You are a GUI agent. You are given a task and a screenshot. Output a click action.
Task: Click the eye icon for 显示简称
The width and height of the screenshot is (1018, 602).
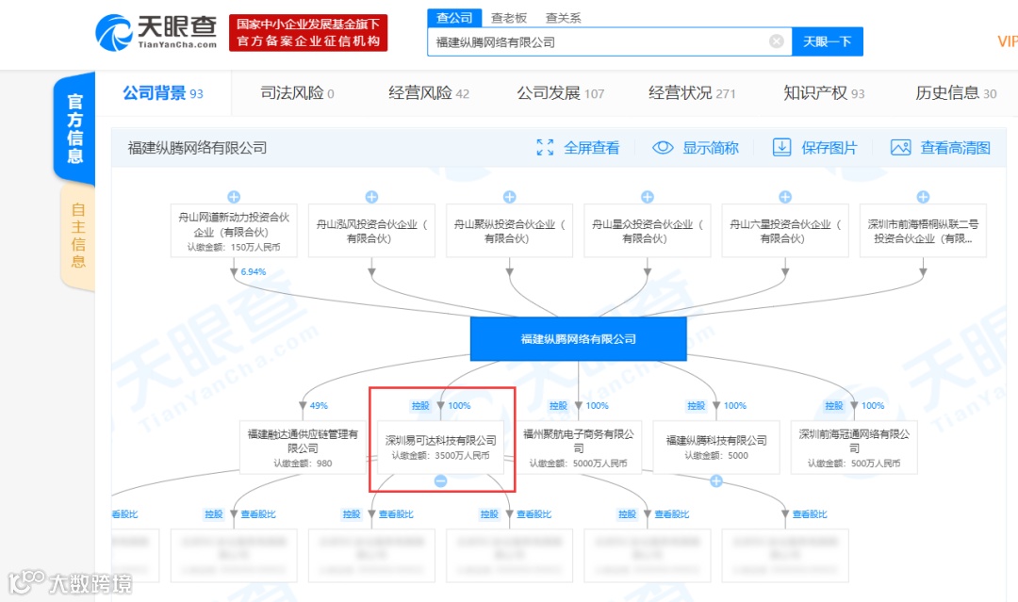pos(663,148)
